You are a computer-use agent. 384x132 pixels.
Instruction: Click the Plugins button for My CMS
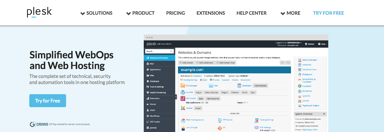(x=224, y=92)
